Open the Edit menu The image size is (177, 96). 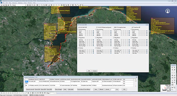[7, 3]
